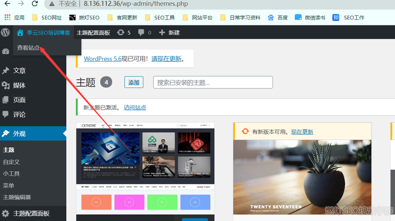
Task: Click the browser back arrow
Action: click(x=8, y=4)
